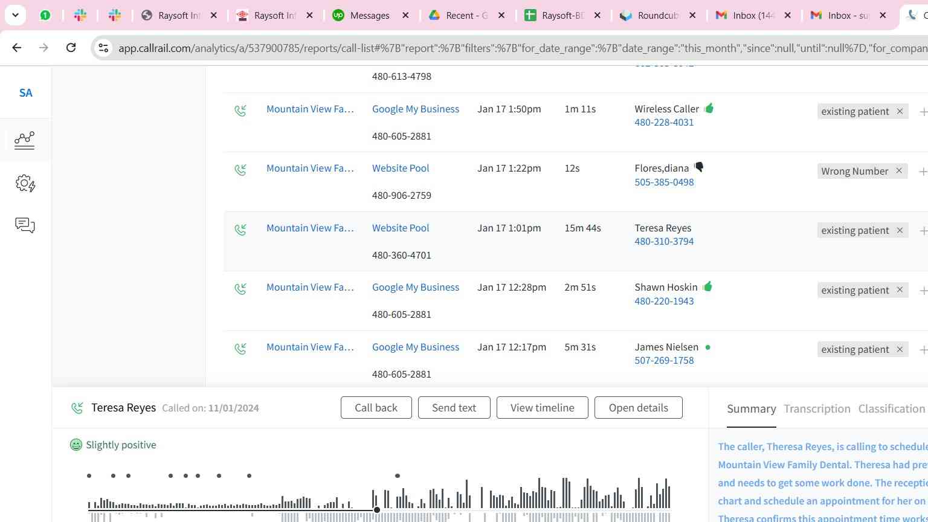Click the Jan 17 1:01pm timestamp
The image size is (928, 522).
509,228
